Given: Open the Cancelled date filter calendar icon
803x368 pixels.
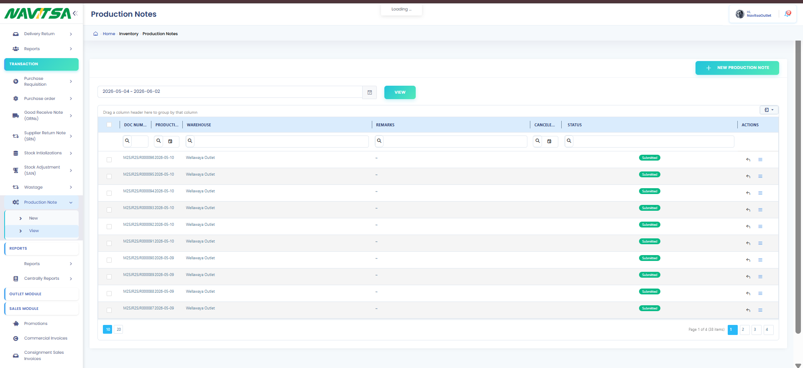Looking at the screenshot, I should 550,141.
